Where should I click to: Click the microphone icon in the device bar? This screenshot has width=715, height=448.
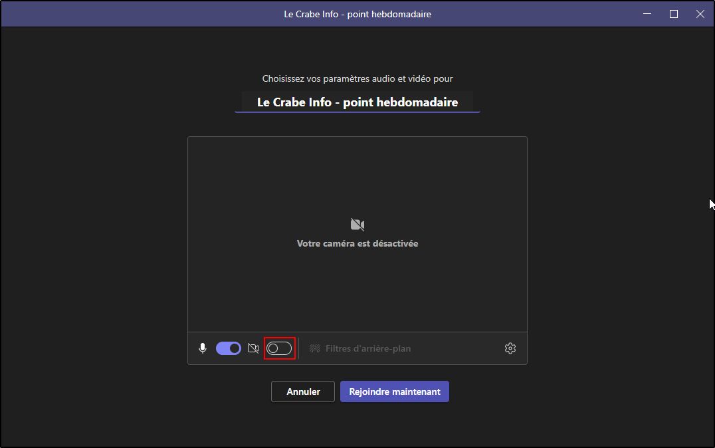[203, 348]
